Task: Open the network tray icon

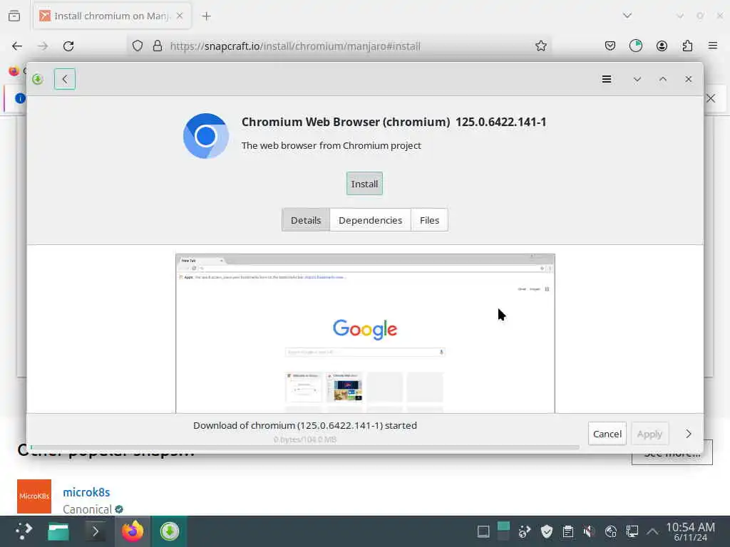Action: [610, 531]
